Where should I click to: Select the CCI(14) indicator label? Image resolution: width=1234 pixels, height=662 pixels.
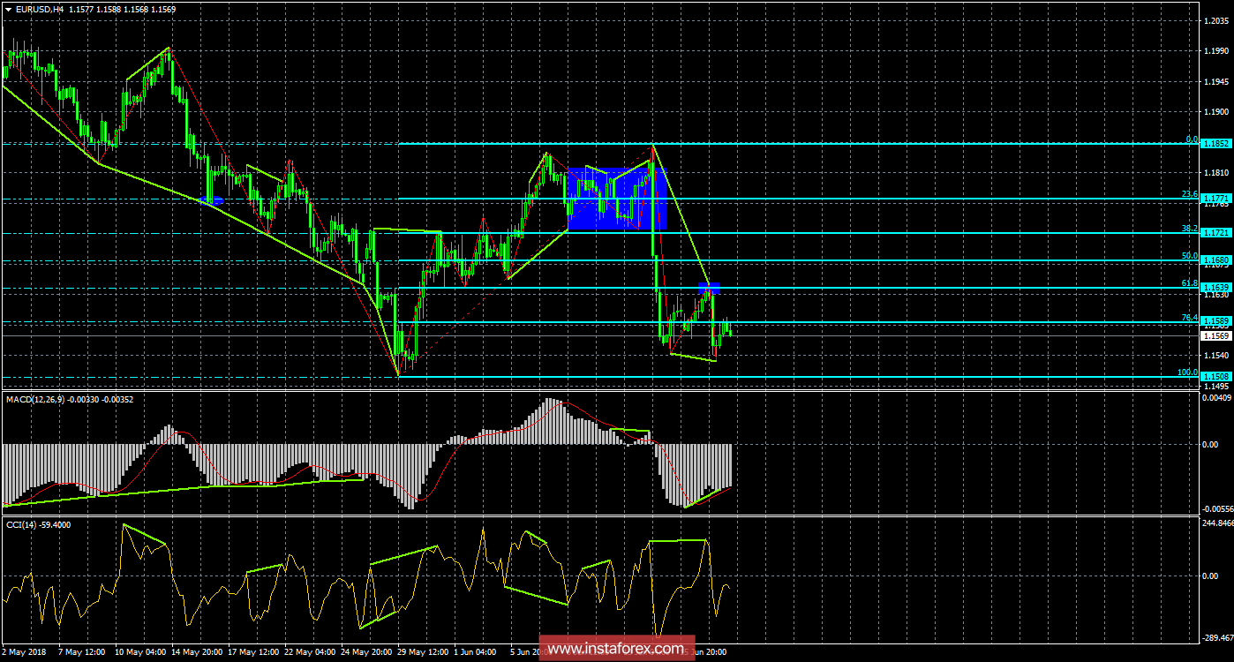(x=21, y=524)
